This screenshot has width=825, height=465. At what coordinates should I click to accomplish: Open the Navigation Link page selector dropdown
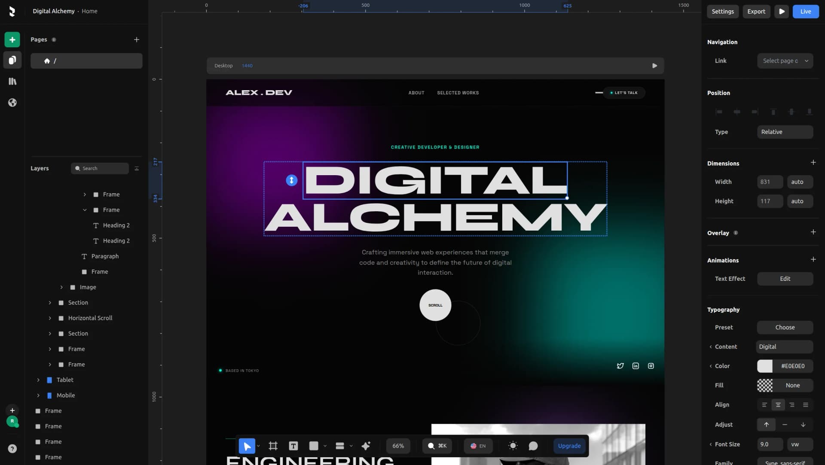[x=785, y=61]
